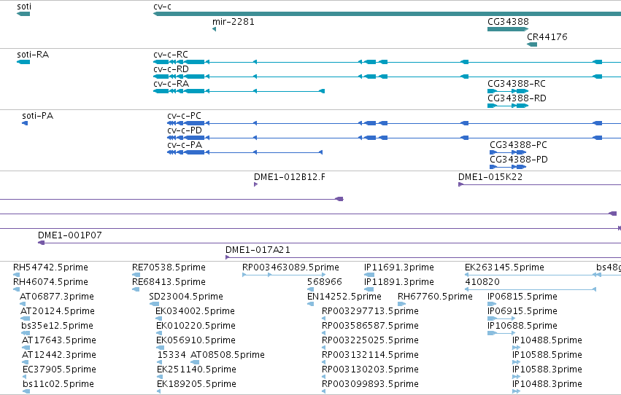Select the EK034002.5prime EST
Image resolution: width=621 pixels, height=395 pixels.
(160, 318)
